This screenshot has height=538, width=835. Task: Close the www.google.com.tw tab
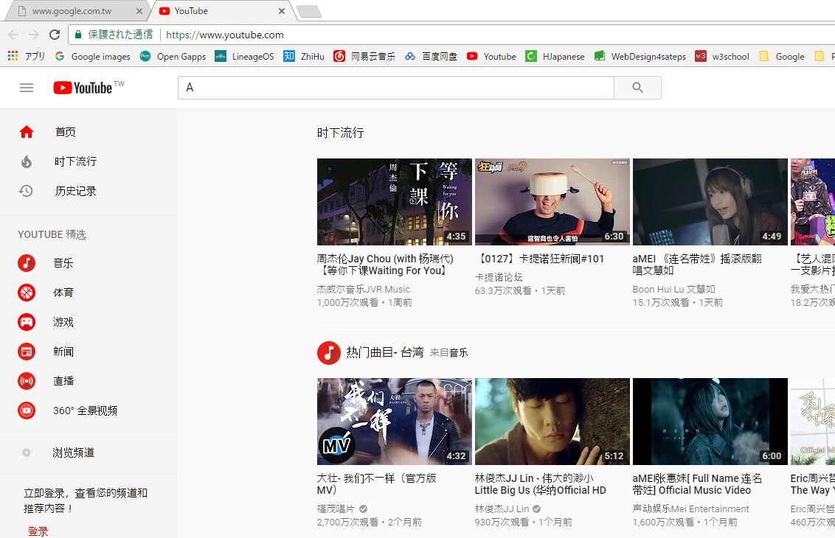tap(139, 10)
